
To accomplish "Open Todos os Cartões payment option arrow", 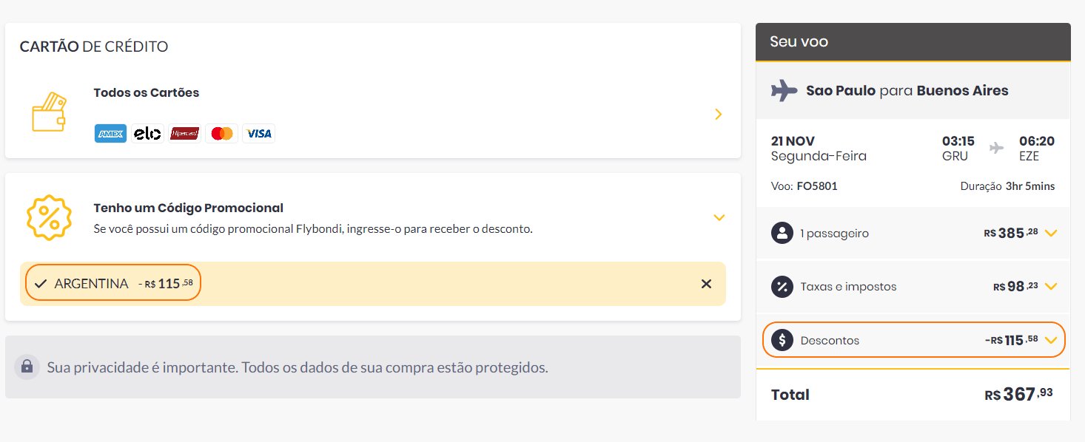I will click(718, 115).
